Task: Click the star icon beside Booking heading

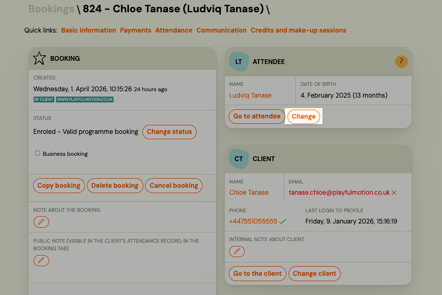Action: pos(39,58)
